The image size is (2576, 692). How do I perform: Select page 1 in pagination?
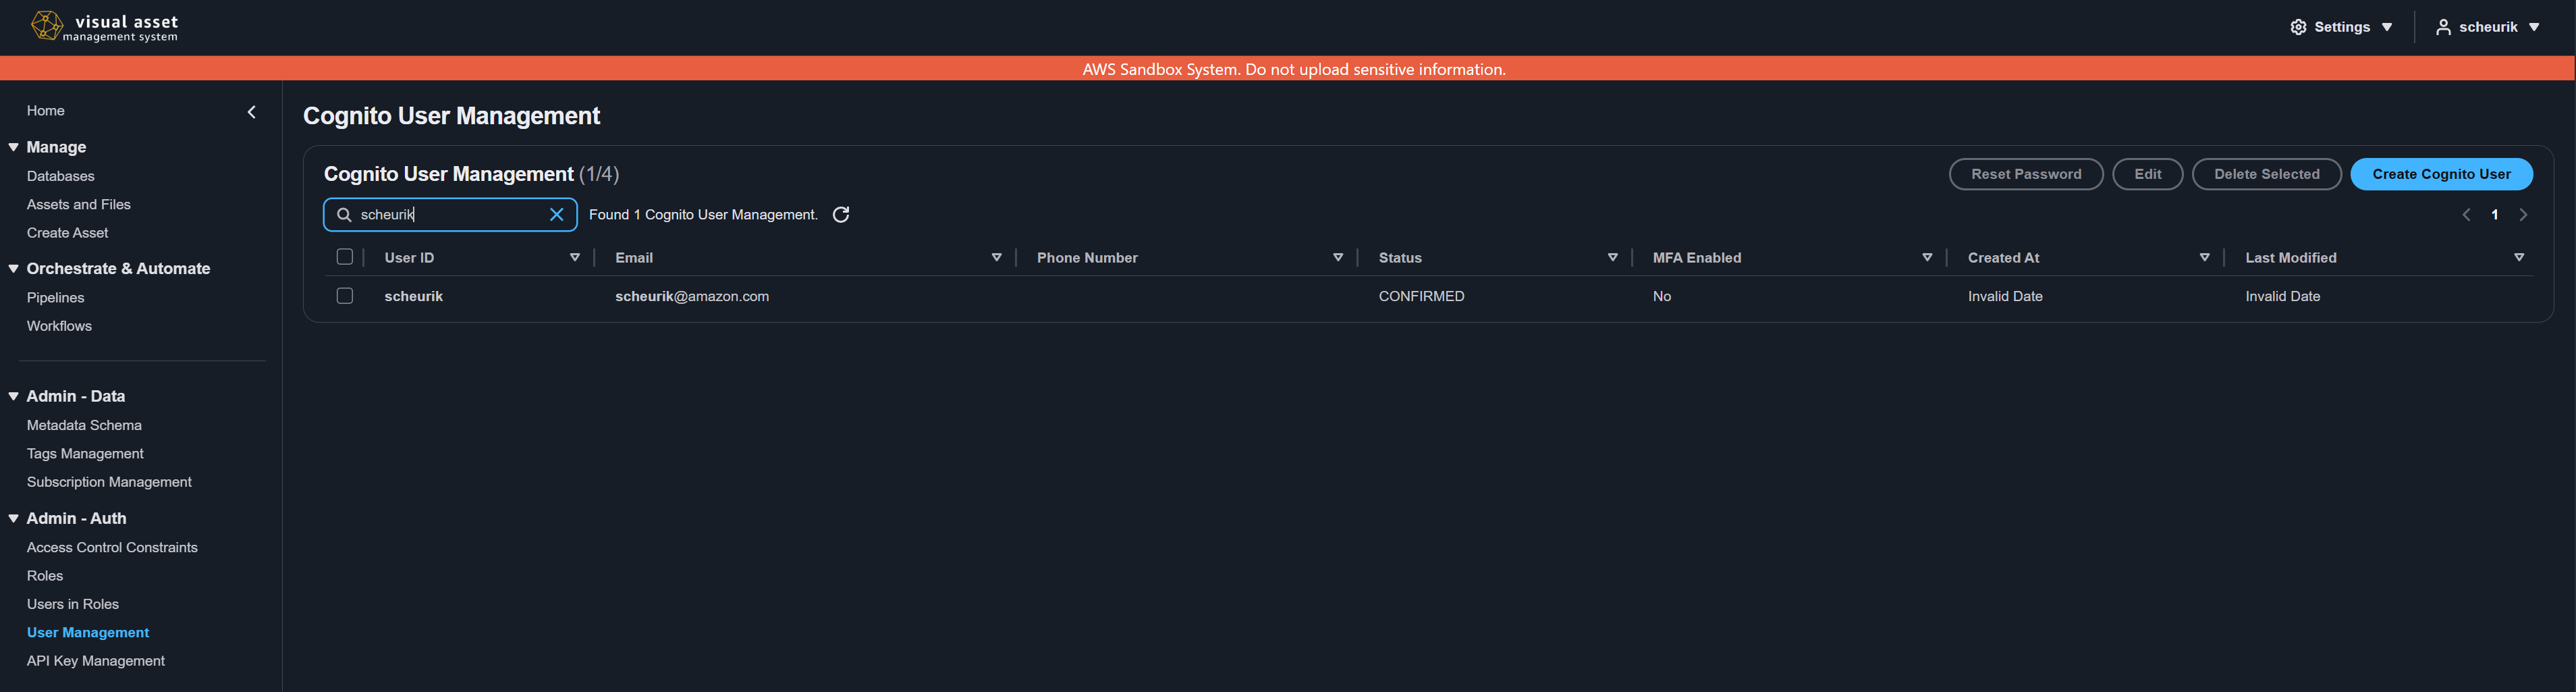tap(2495, 215)
